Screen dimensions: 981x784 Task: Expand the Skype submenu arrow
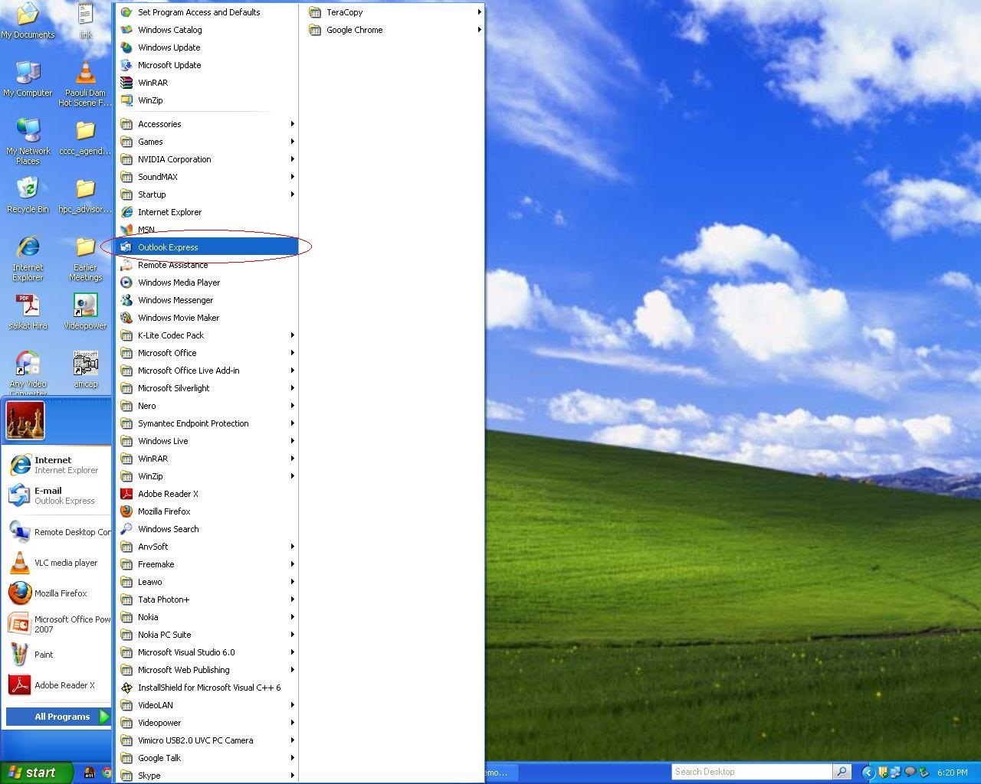click(292, 776)
